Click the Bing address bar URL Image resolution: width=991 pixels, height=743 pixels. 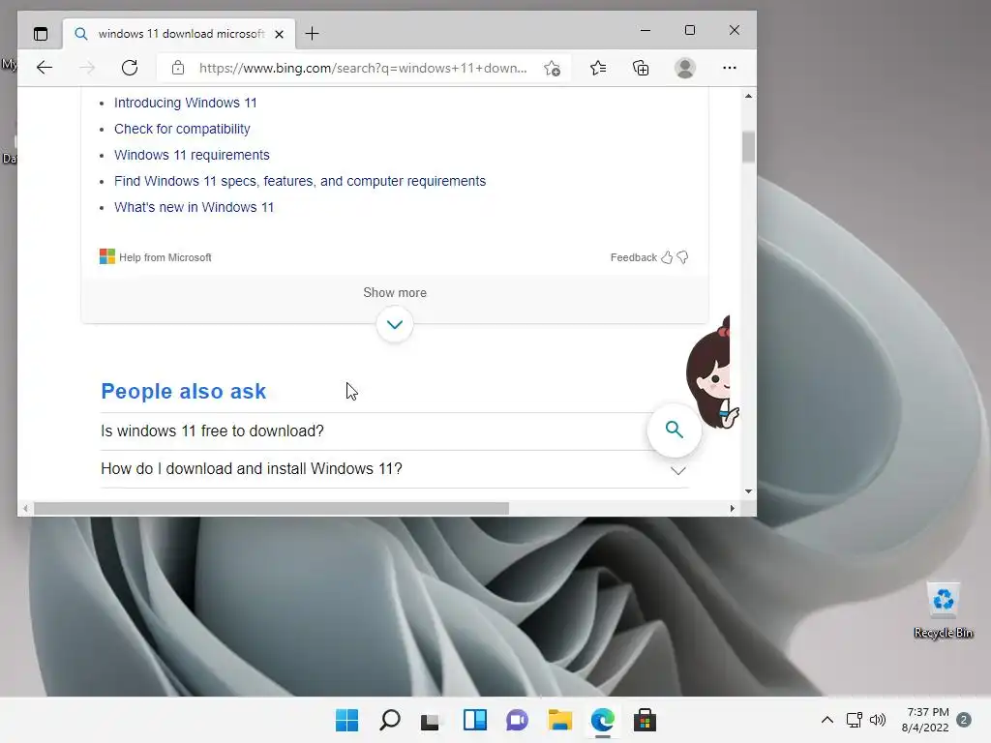pyautogui.click(x=363, y=69)
